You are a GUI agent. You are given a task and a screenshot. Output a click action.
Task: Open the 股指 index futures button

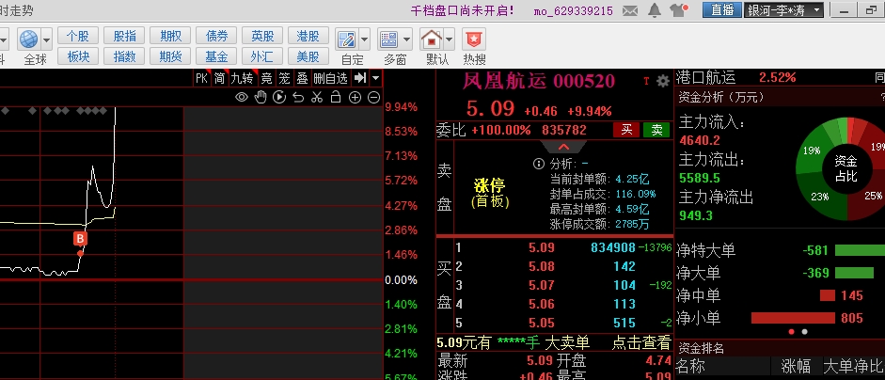coord(124,36)
